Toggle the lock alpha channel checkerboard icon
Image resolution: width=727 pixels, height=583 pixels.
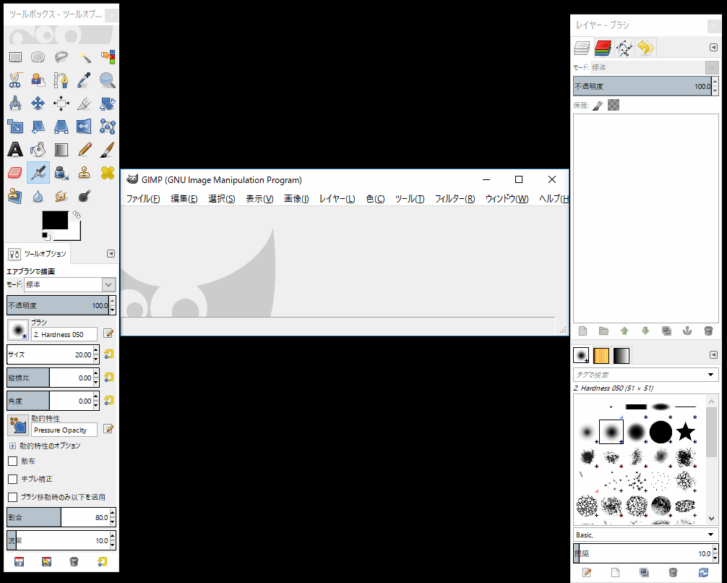(x=614, y=106)
